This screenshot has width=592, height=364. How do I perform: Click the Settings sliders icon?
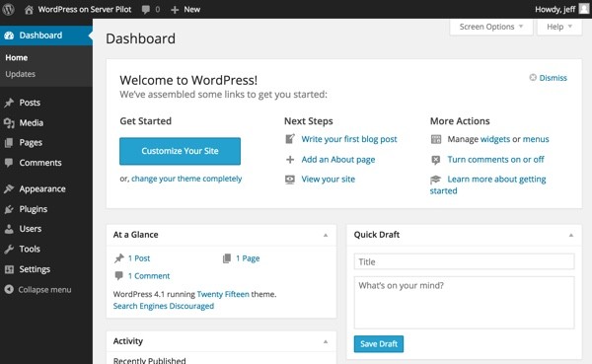(x=9, y=269)
